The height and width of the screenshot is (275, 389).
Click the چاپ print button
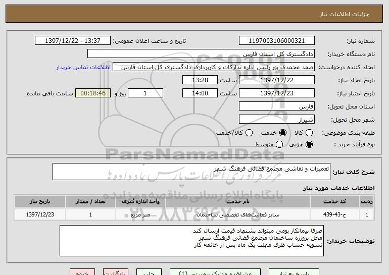149,272
